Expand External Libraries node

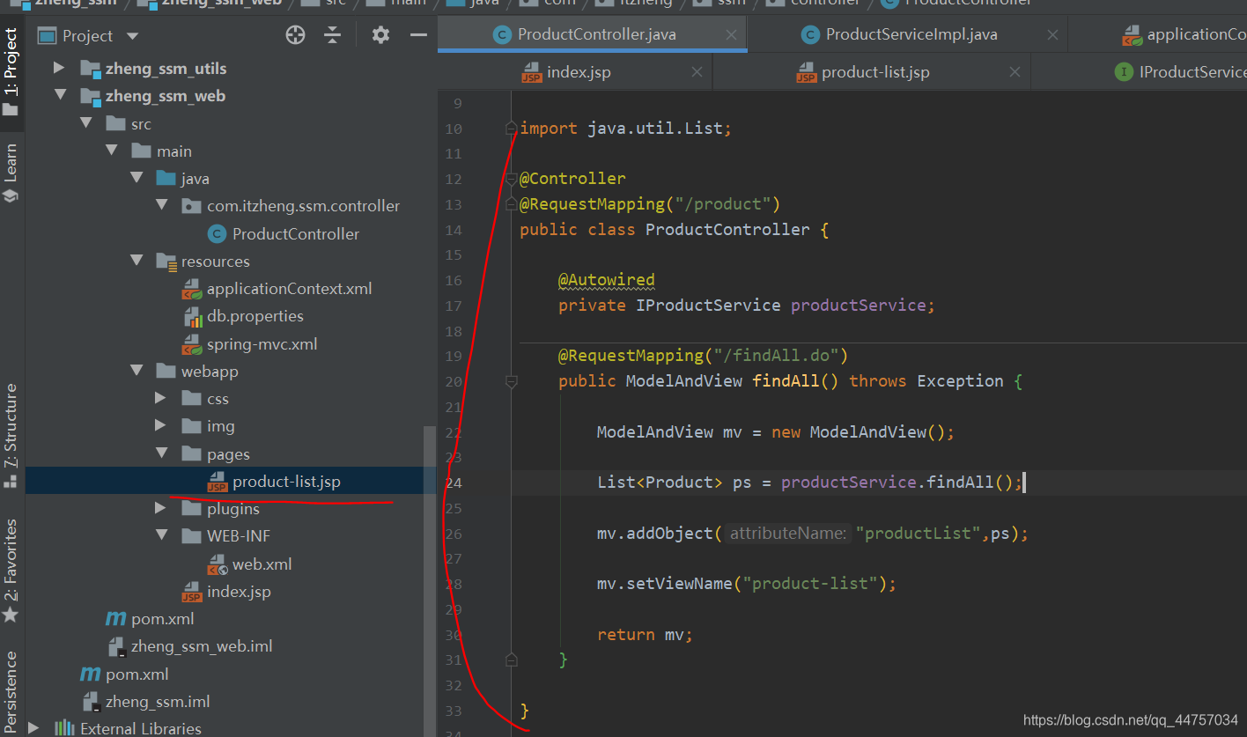pyautogui.click(x=34, y=728)
